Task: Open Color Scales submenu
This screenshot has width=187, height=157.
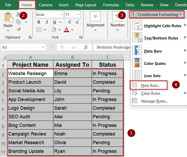Action: 159,63
